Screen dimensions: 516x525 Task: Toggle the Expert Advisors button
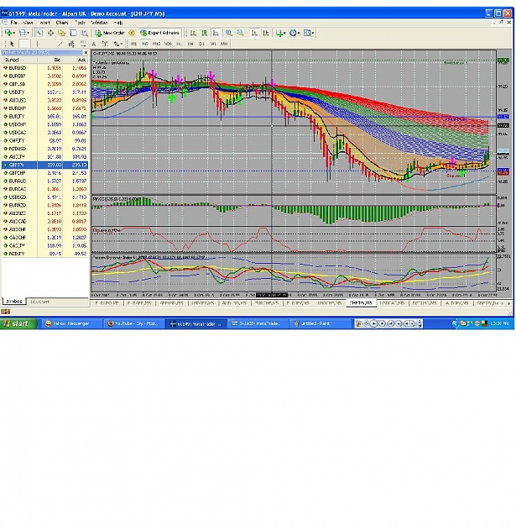[x=160, y=33]
